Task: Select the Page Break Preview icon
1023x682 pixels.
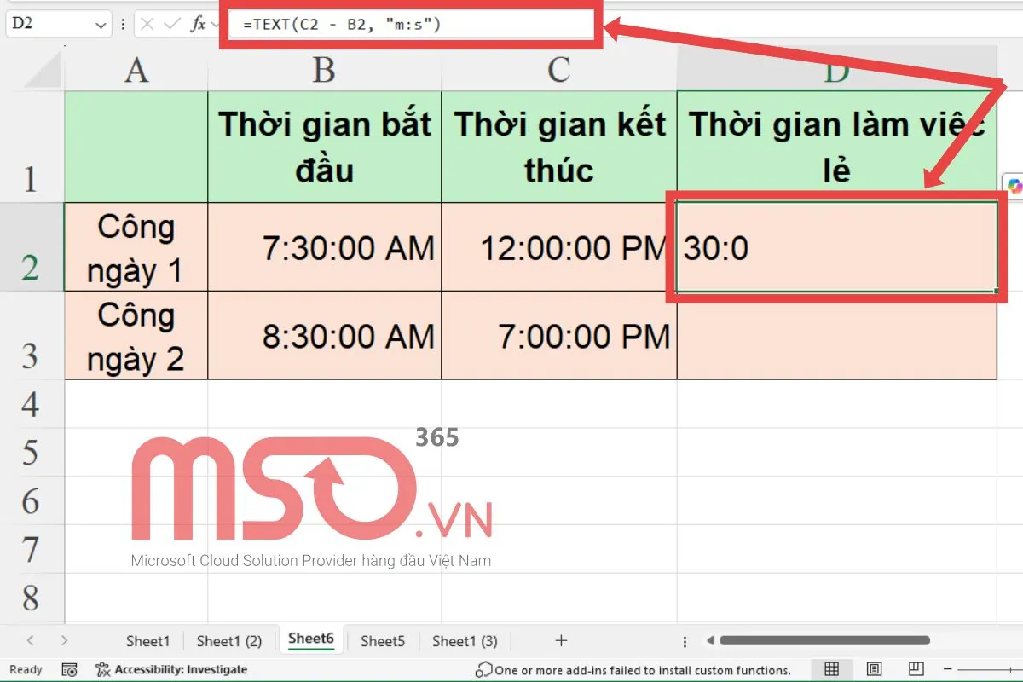Action: [916, 669]
